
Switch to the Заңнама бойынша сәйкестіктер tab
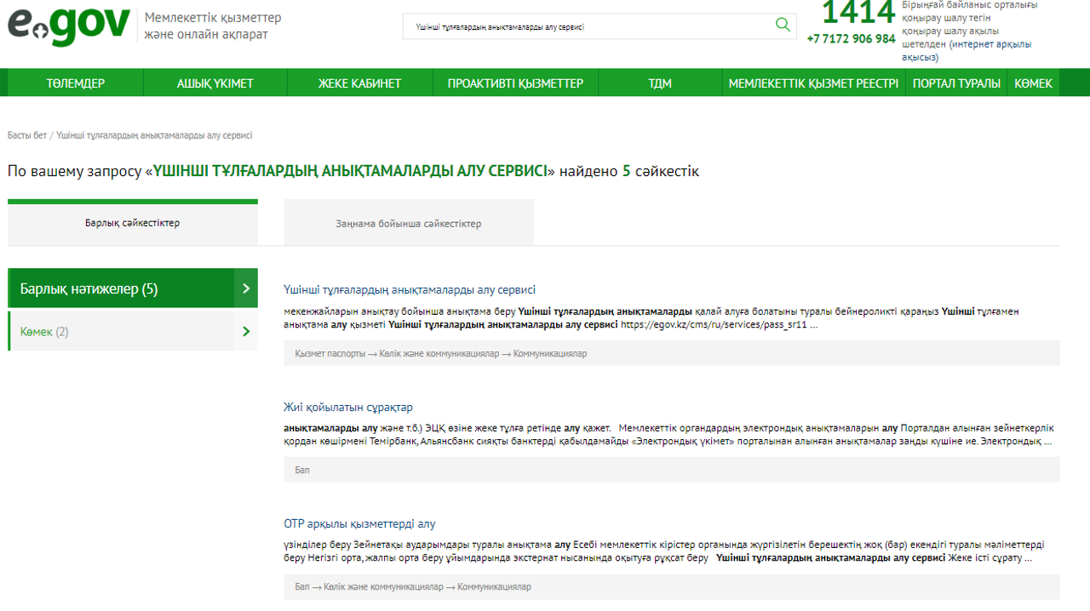[409, 221]
